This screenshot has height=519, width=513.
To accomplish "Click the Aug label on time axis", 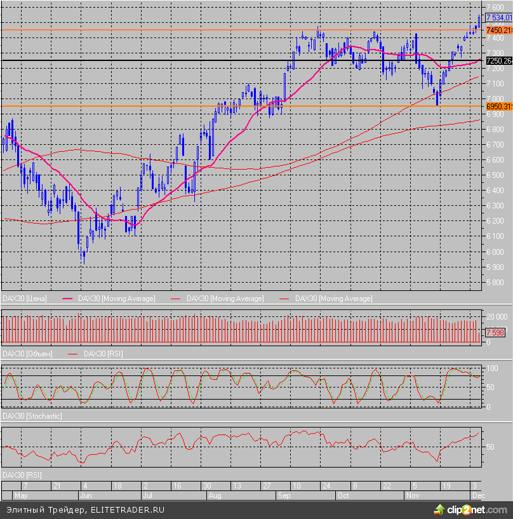I will [216, 494].
